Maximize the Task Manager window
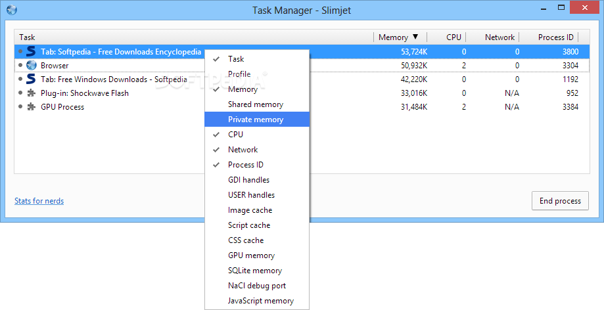The height and width of the screenshot is (310, 604). coord(561,8)
